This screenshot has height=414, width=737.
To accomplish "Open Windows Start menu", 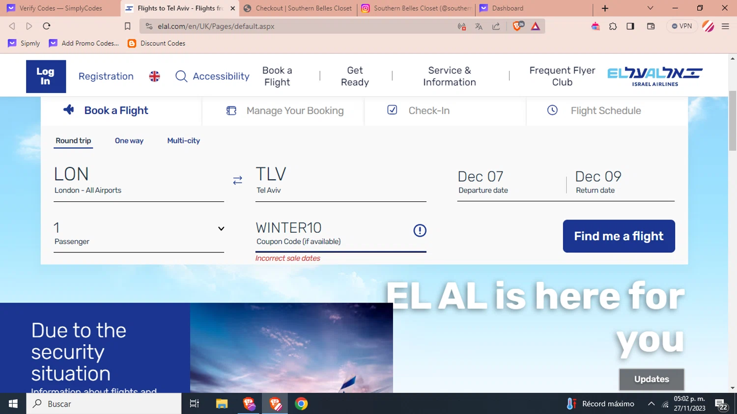I will 13,404.
